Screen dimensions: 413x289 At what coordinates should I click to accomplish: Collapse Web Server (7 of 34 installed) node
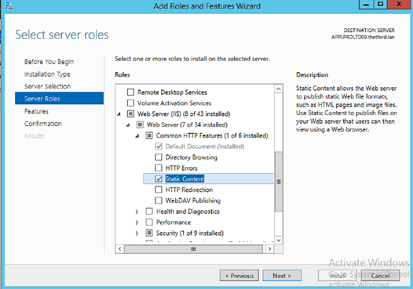tap(128, 125)
